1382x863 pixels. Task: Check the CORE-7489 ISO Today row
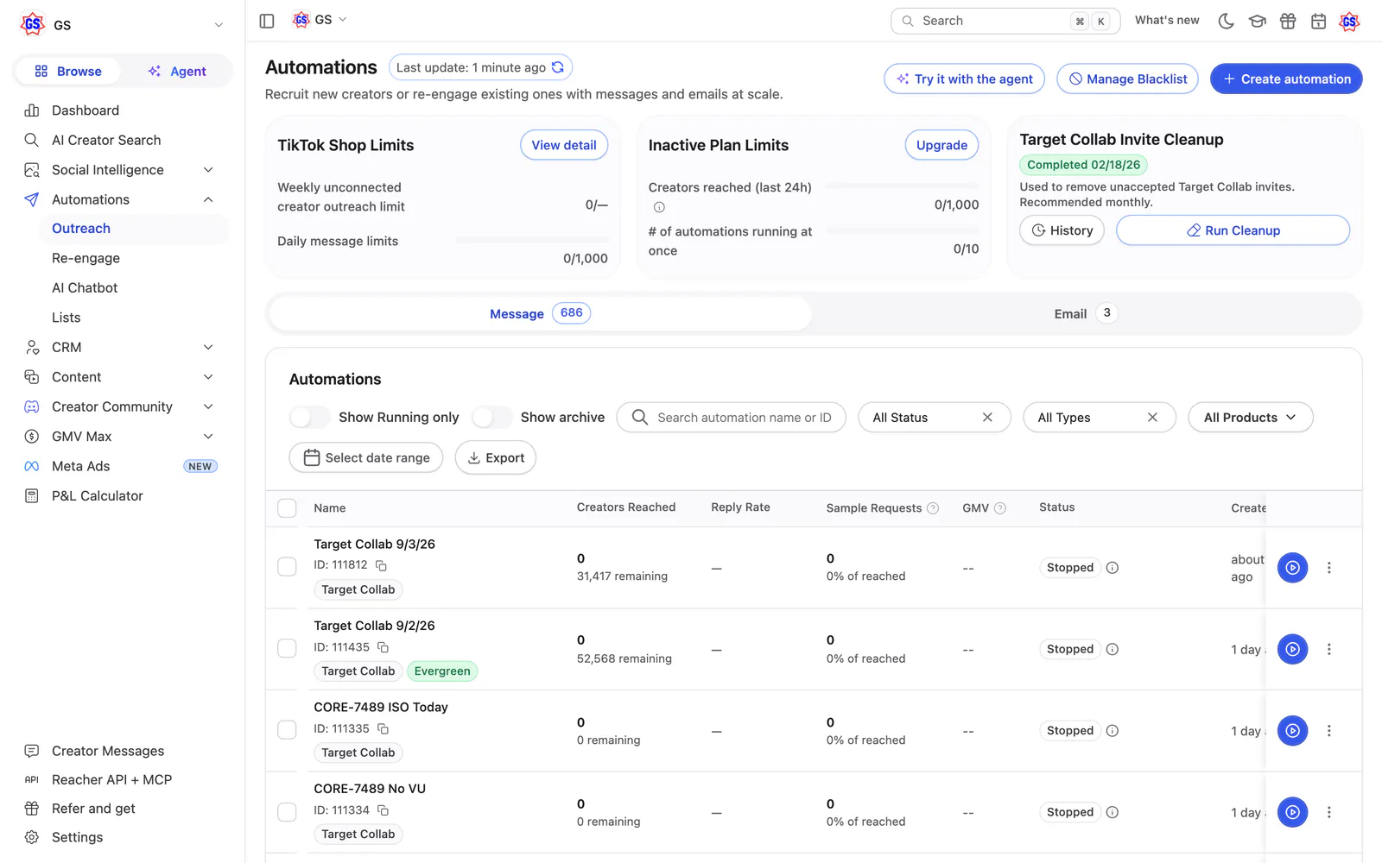click(x=287, y=730)
